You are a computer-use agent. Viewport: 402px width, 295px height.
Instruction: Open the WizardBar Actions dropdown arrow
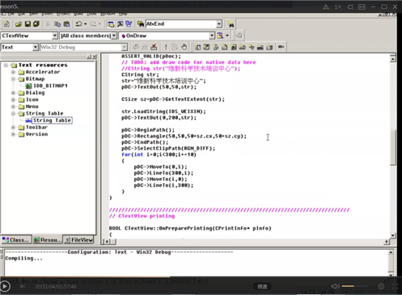pyautogui.click(x=227, y=36)
